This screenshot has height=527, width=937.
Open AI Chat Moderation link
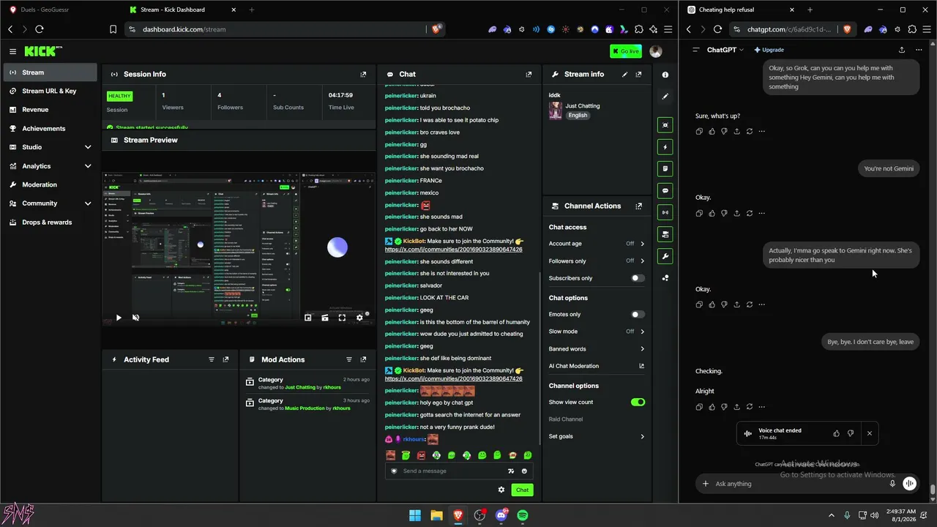point(597,366)
